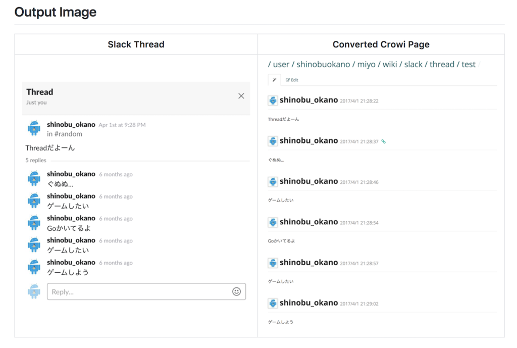
Task: Open the 'miyo' breadcrumb link
Action: (x=367, y=64)
